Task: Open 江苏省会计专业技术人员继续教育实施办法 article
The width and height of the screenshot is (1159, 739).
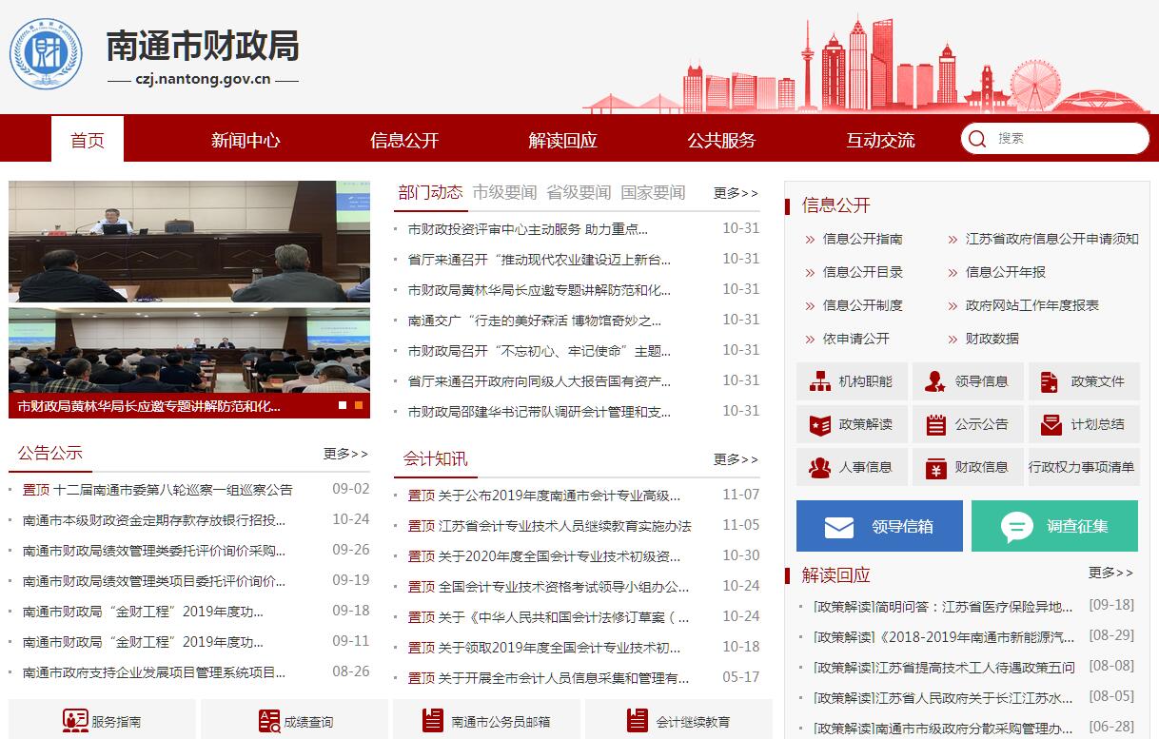Action: pos(563,525)
